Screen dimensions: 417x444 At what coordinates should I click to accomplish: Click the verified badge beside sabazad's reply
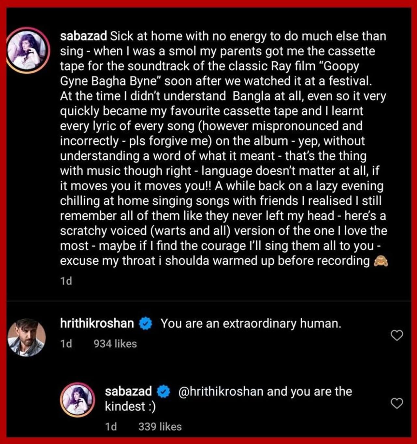pos(164,391)
